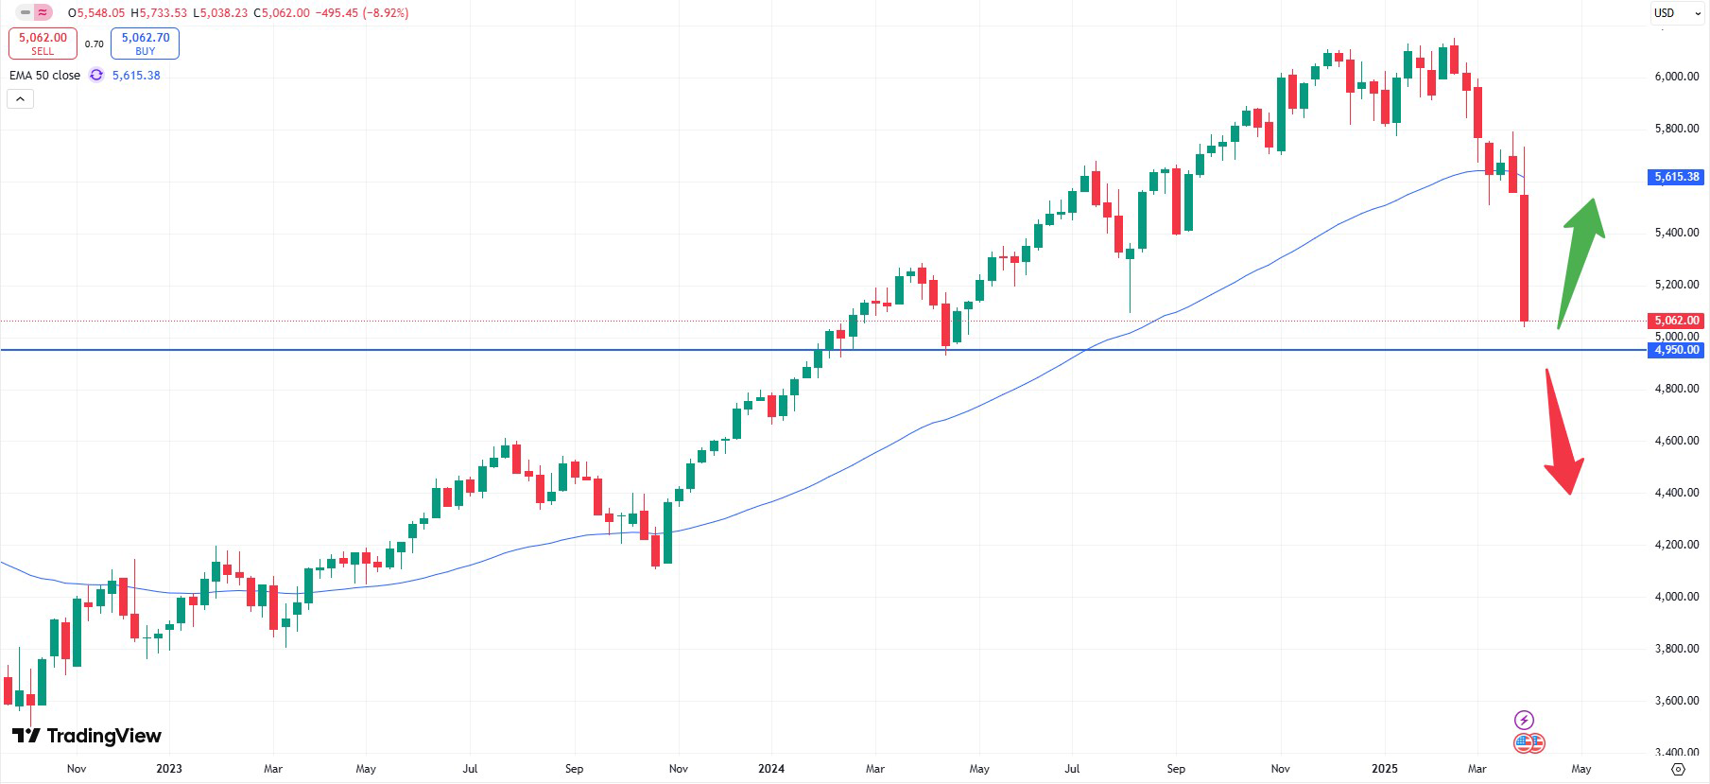Open chart settings hexagon gear icon
Image resolution: width=1710 pixels, height=784 pixels.
(1678, 769)
